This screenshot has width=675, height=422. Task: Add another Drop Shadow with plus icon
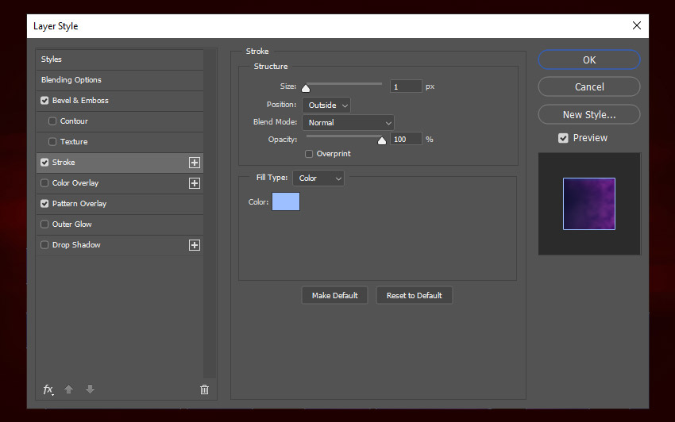click(x=194, y=245)
